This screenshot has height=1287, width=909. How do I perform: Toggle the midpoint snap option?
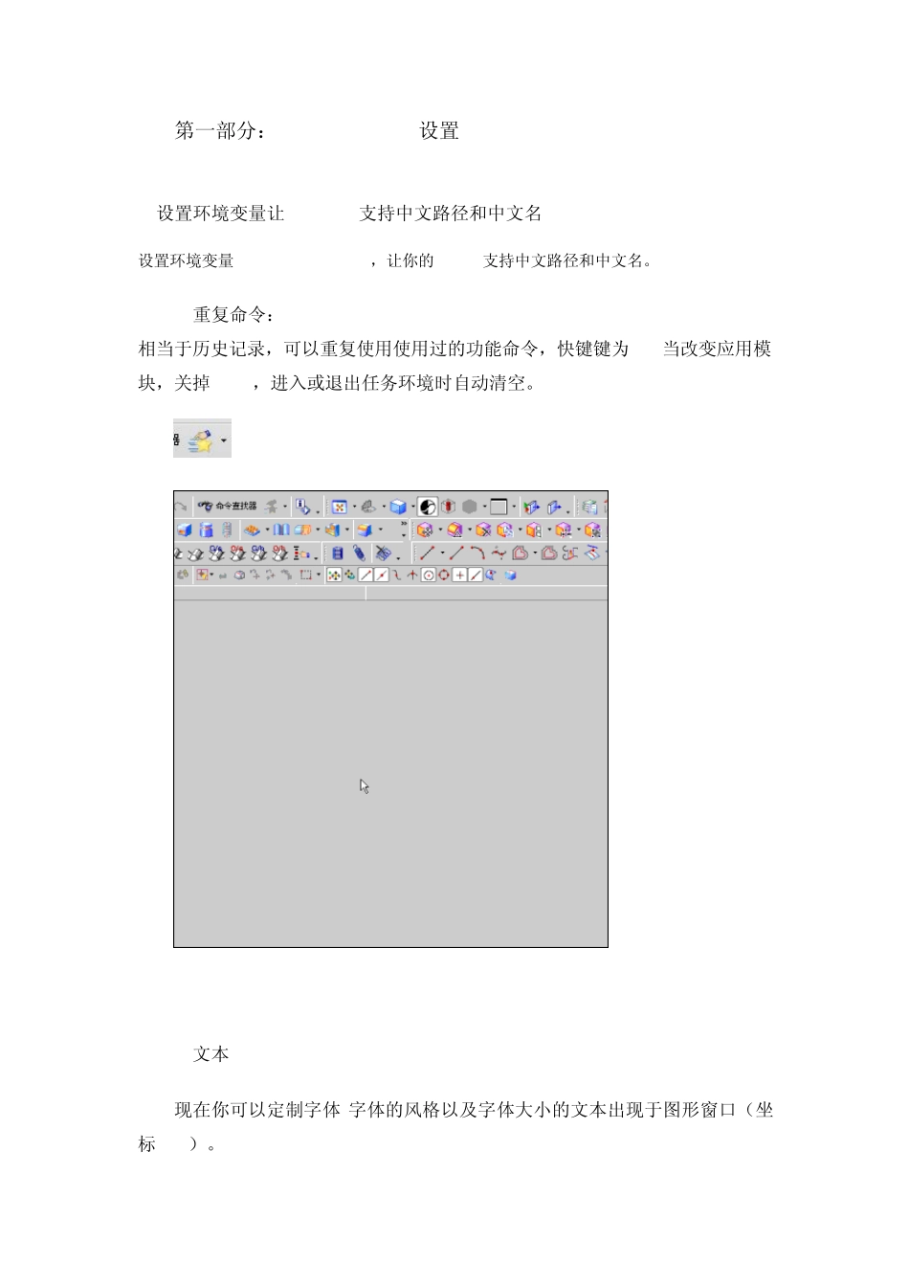click(382, 575)
